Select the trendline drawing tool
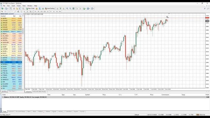 (15, 11)
